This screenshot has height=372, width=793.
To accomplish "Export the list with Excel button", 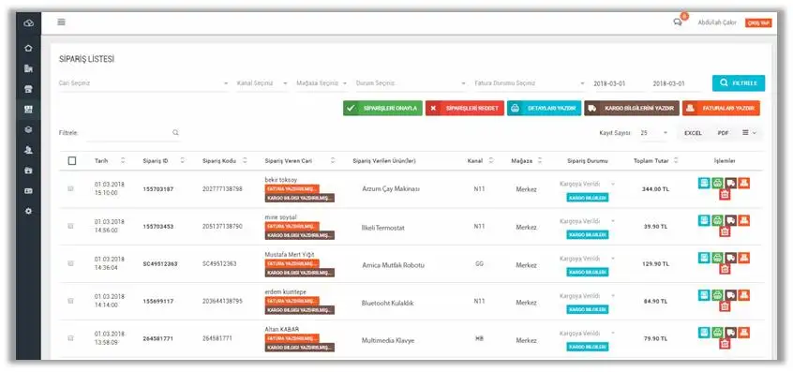I will 693,133.
